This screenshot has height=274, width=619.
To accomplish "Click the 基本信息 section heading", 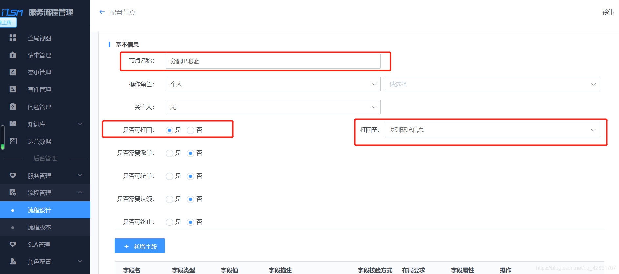I will tap(127, 44).
